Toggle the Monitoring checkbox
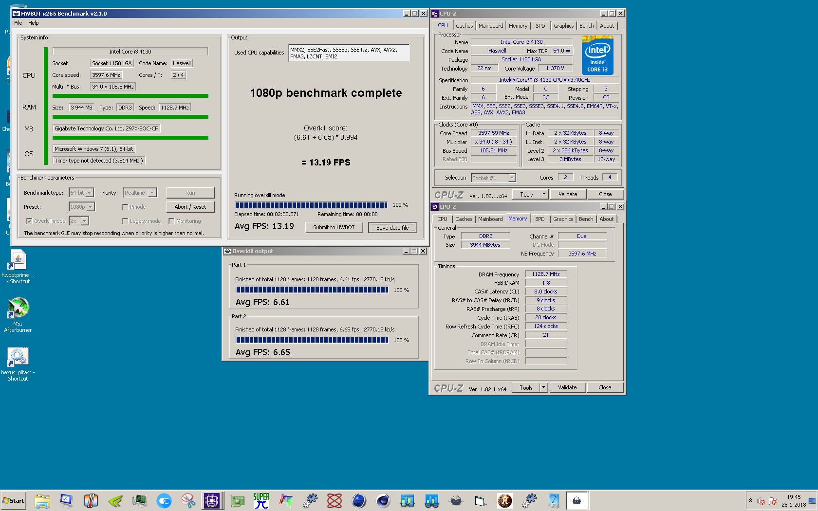 click(171, 221)
